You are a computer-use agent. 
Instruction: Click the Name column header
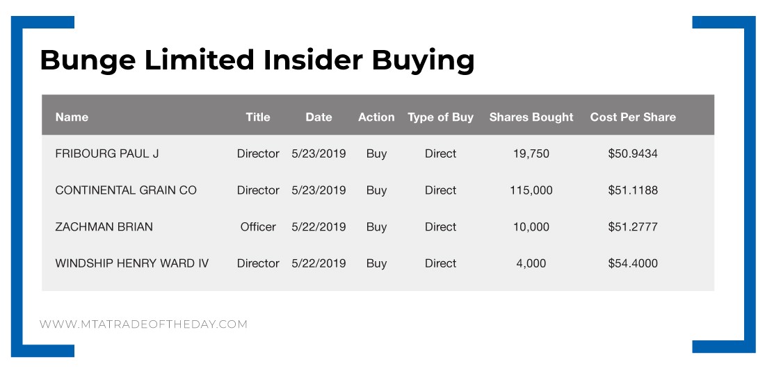coord(72,117)
